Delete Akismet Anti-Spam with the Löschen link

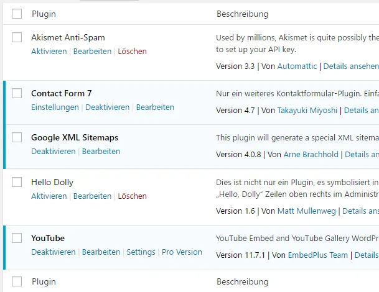[132, 52]
